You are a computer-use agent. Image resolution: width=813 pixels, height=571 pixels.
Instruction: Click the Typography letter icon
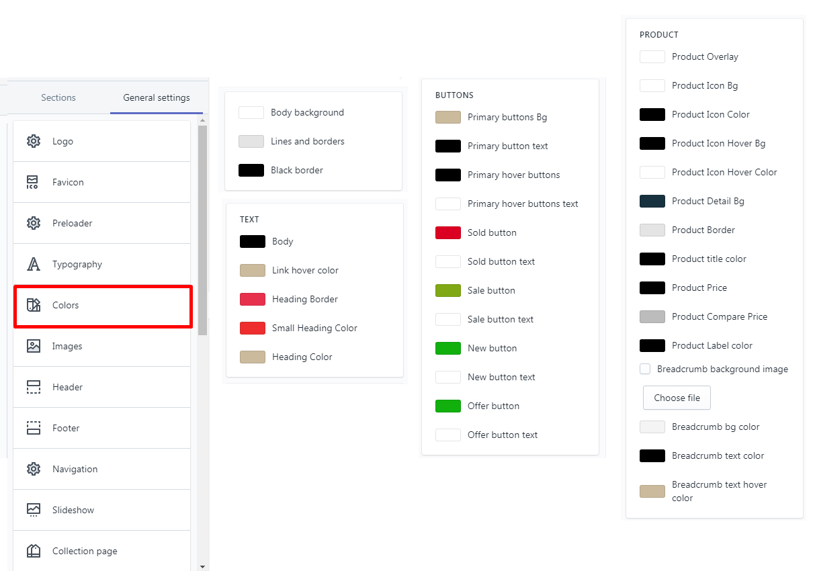coord(34,264)
